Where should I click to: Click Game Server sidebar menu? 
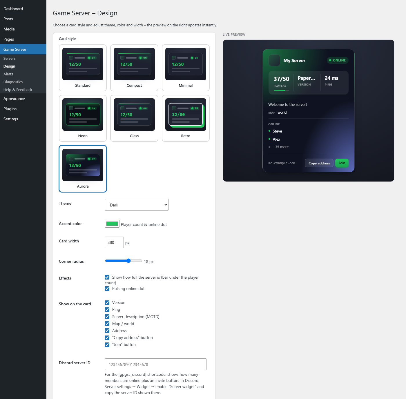coord(23,49)
